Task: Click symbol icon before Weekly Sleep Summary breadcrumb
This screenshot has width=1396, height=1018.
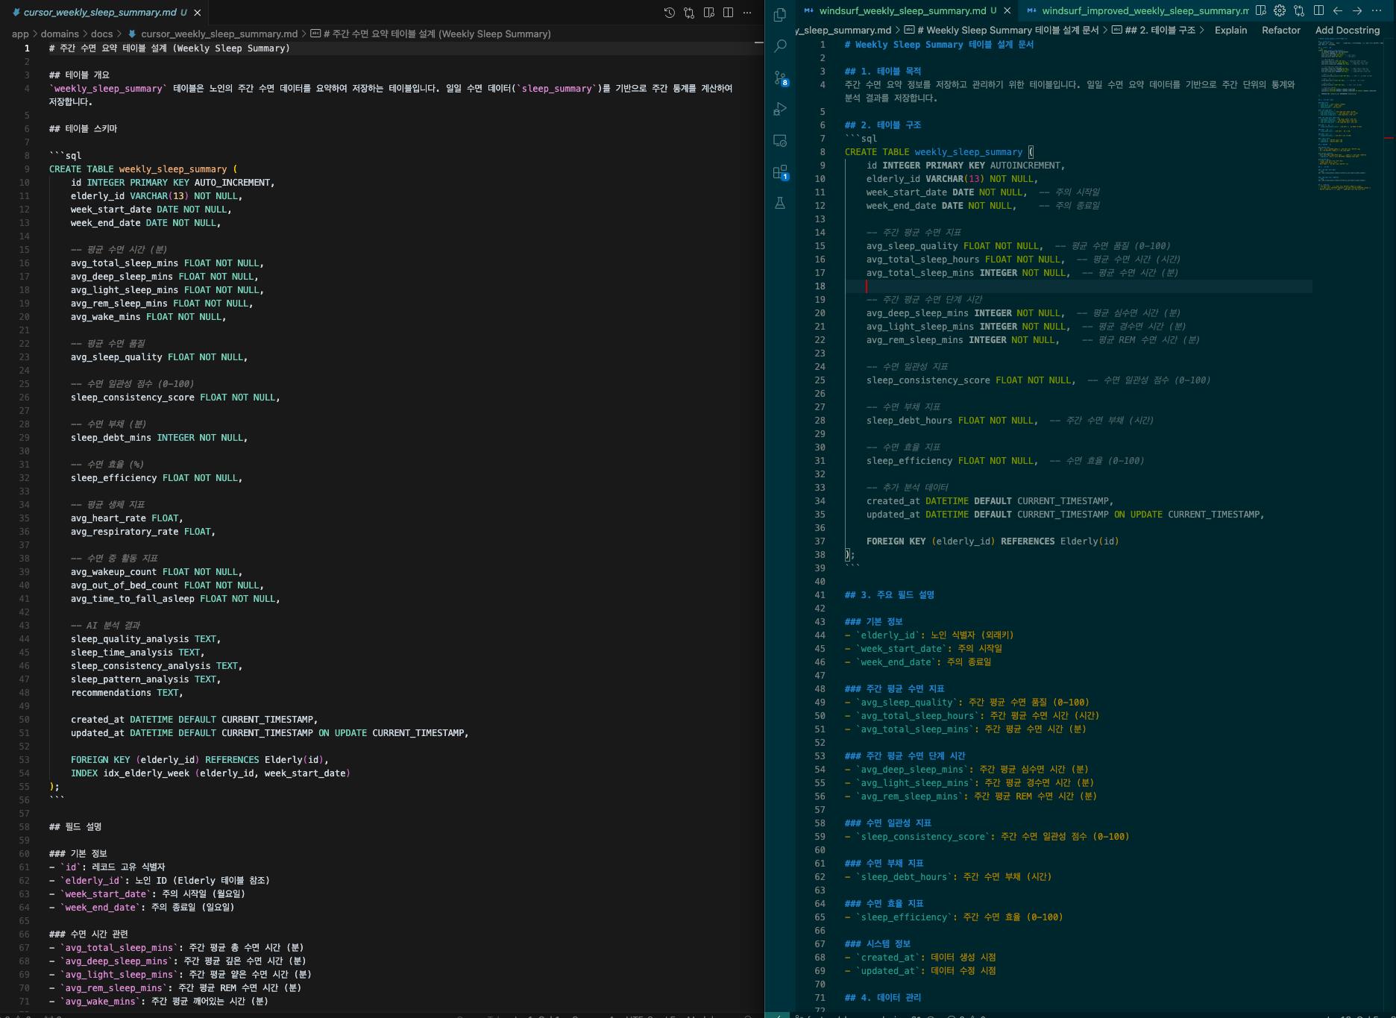Action: 909,31
